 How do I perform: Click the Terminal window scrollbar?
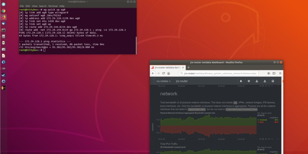point(136,45)
